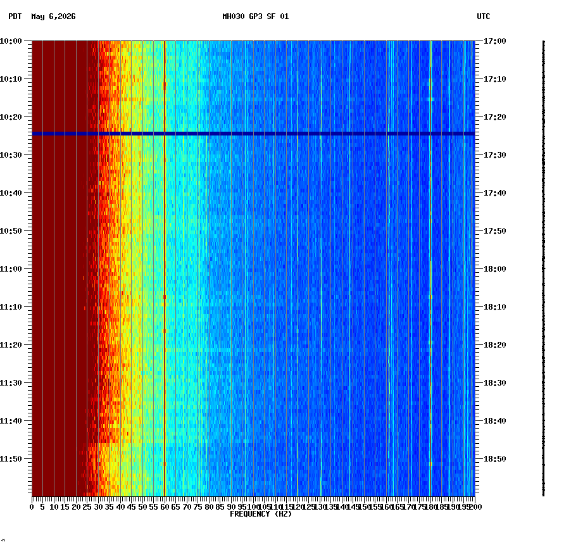571x547 pixels.
Task: Click the 20 Hz frequency tick label
Action: (76, 507)
